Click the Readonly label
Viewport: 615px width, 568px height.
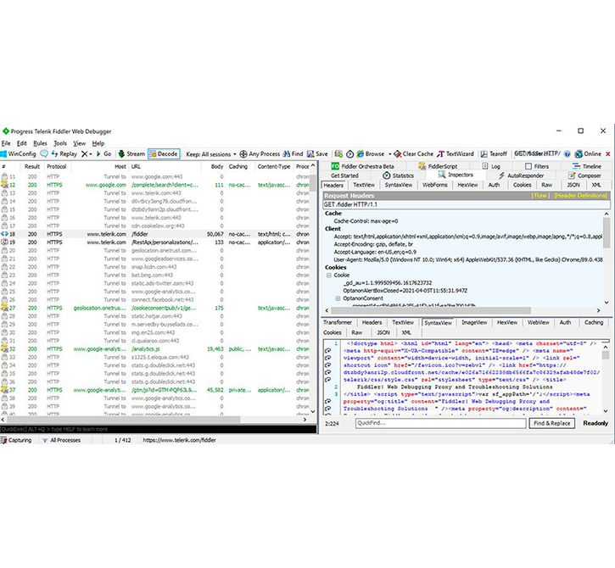(x=595, y=423)
